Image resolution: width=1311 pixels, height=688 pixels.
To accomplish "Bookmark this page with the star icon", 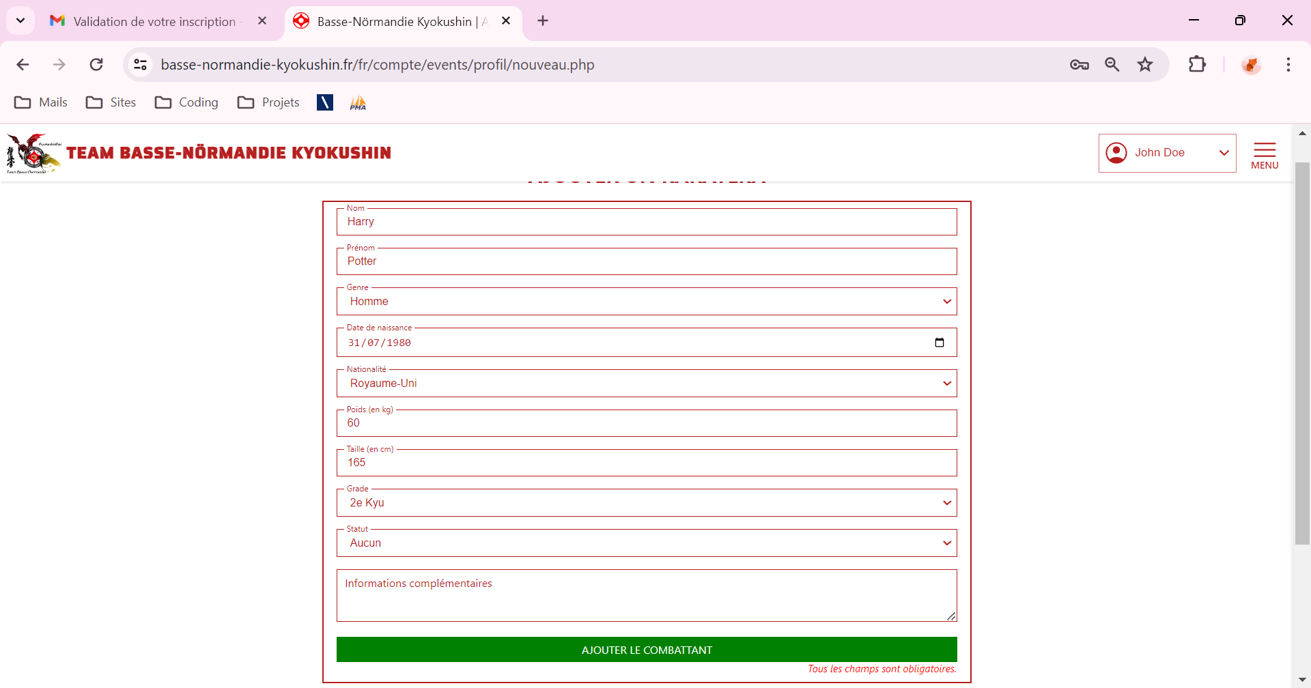I will 1144,65.
